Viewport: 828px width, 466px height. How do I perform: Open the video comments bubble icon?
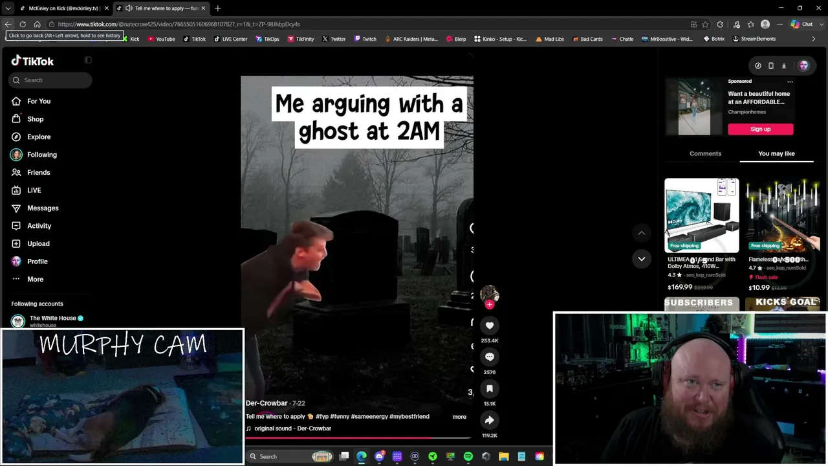point(490,357)
